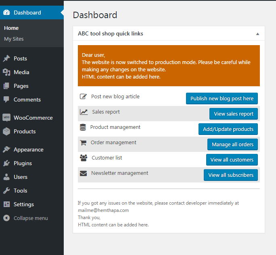
Task: Click the Media camera-music icon
Action: coord(6,72)
